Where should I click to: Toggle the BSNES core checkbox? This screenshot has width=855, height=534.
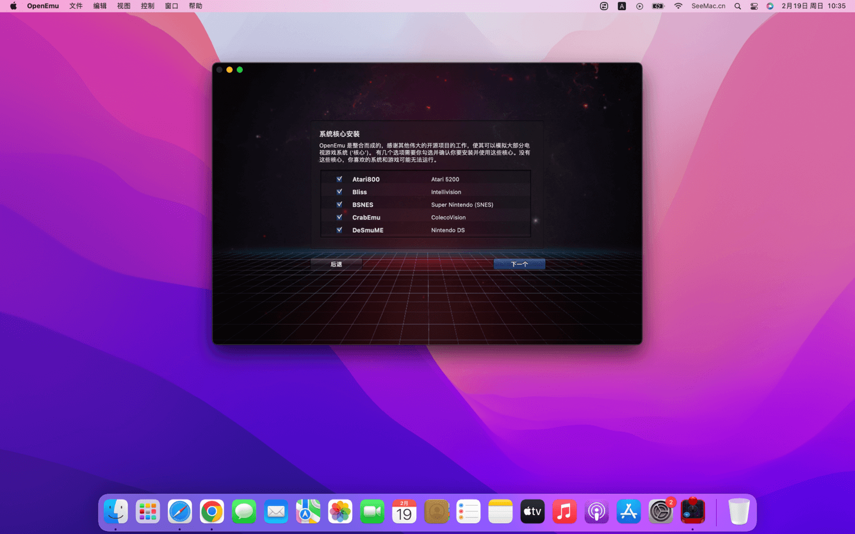pos(339,205)
